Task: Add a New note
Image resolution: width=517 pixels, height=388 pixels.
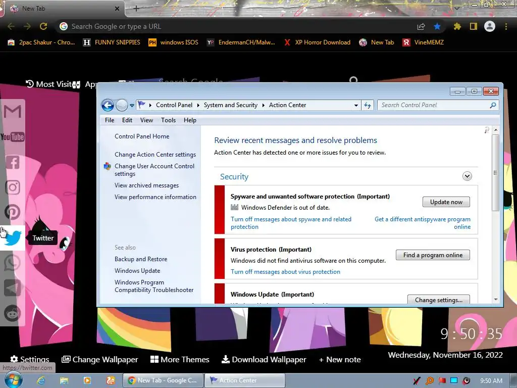Action: click(340, 359)
